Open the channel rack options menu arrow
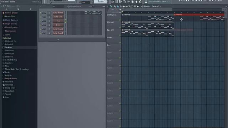228x128 pixels. coord(40,6)
